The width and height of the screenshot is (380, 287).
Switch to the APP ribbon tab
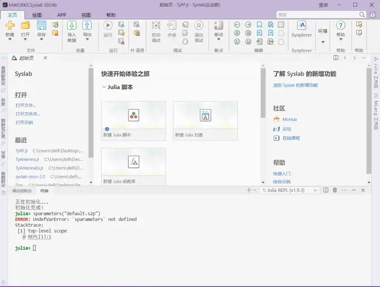[x=62, y=15]
